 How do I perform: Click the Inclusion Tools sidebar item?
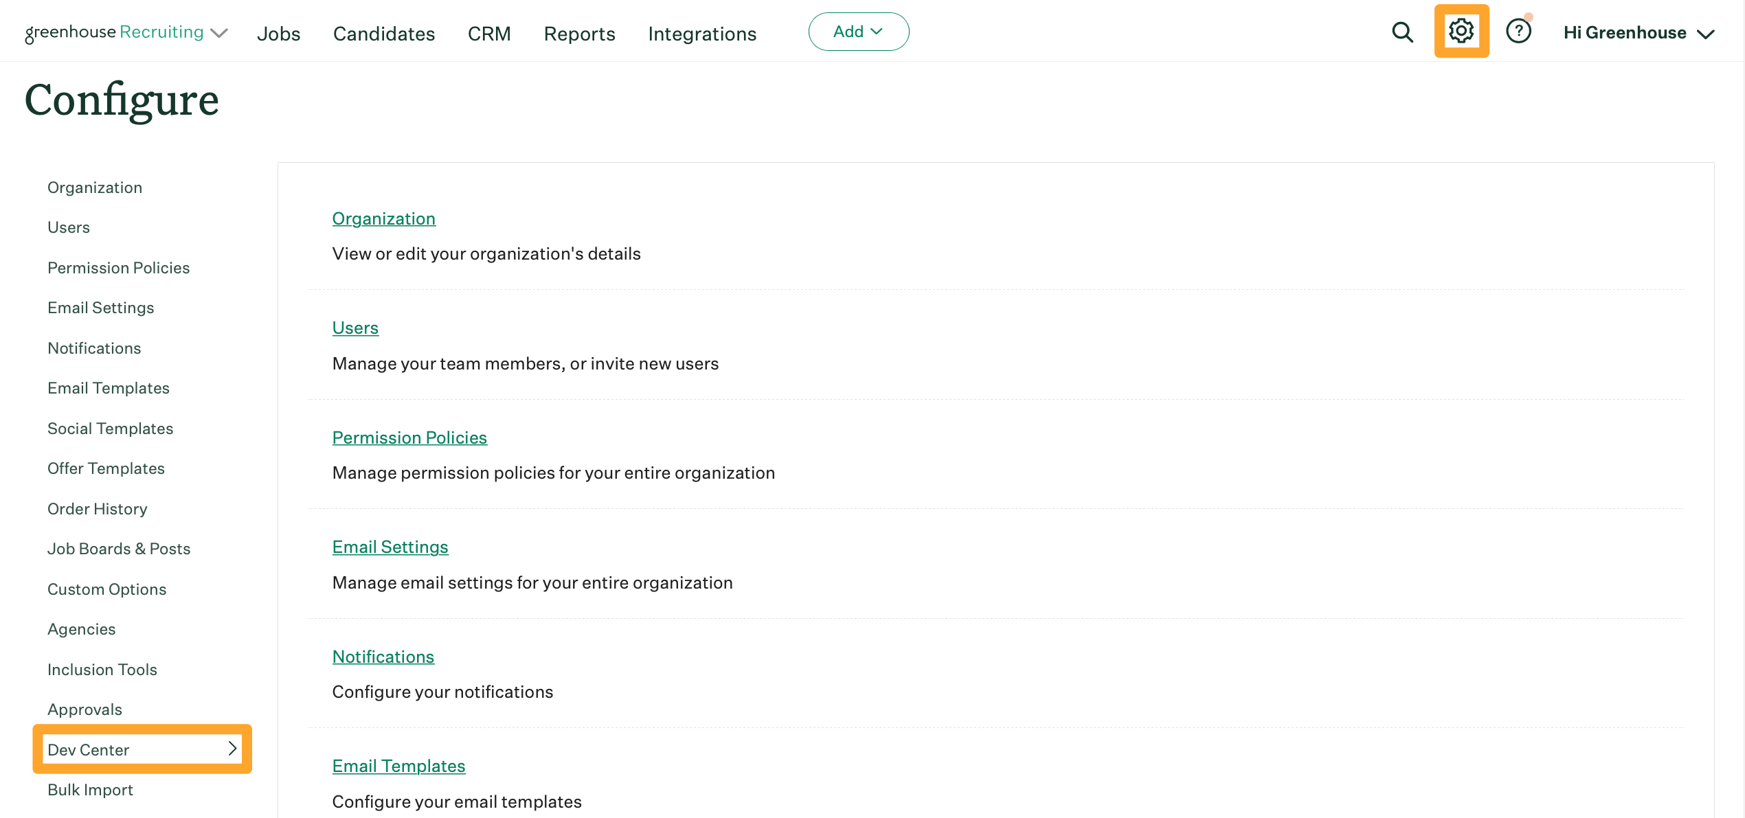101,669
